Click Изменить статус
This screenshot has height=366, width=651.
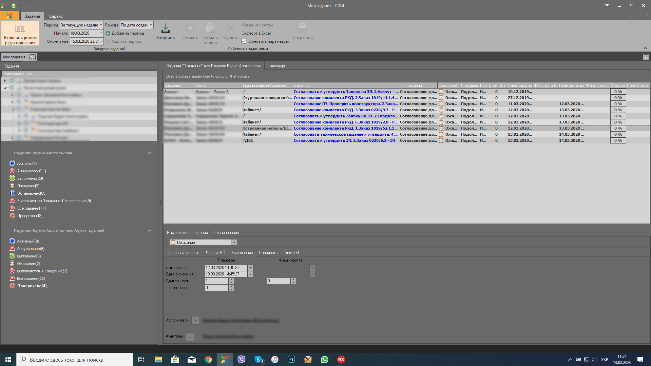[x=257, y=25]
